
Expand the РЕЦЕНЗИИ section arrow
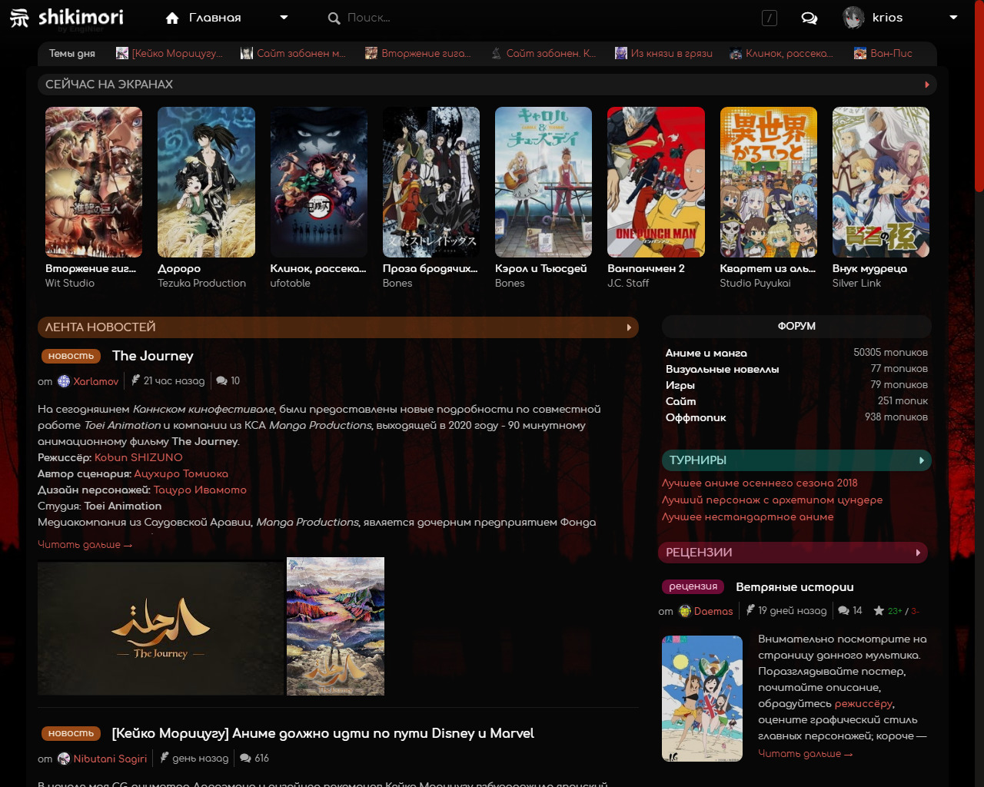[x=918, y=553]
